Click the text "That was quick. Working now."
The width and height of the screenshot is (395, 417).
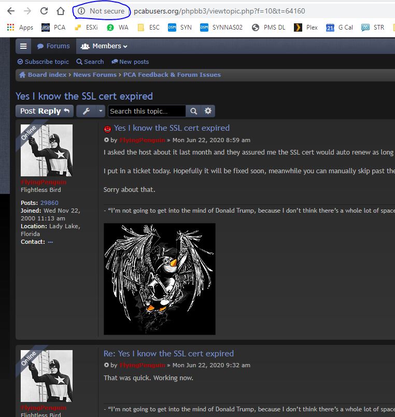(148, 378)
